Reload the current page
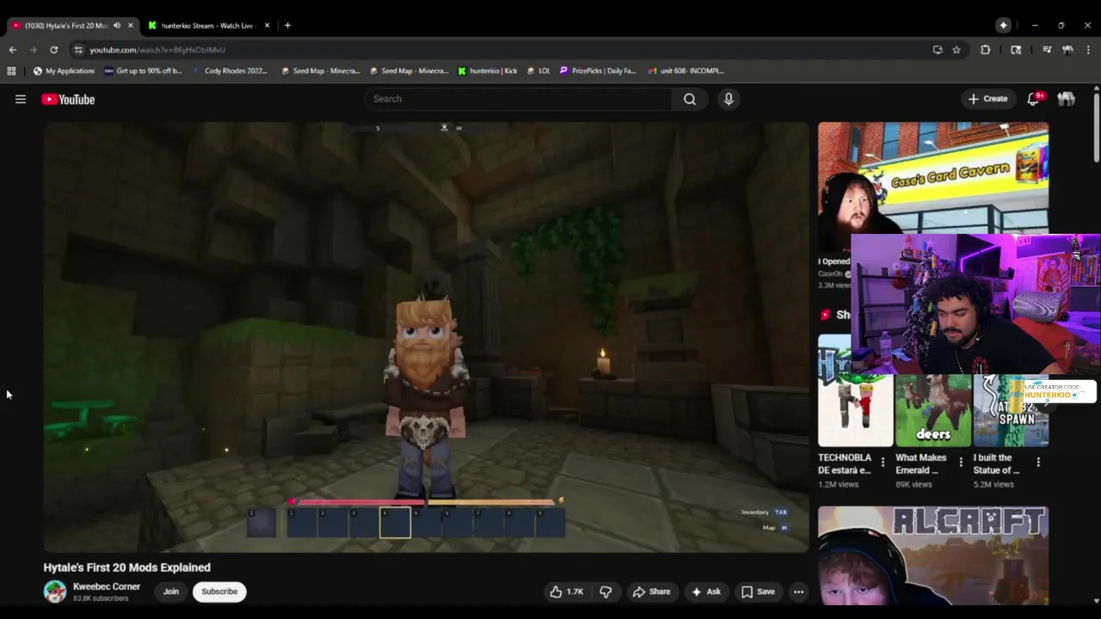 click(x=54, y=50)
